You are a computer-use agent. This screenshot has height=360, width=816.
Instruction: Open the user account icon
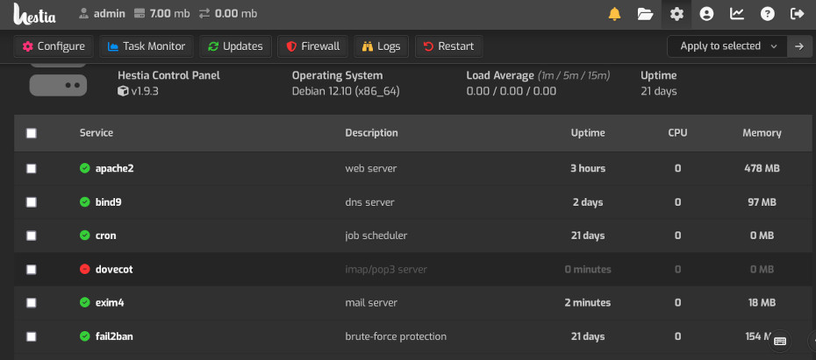coord(706,14)
